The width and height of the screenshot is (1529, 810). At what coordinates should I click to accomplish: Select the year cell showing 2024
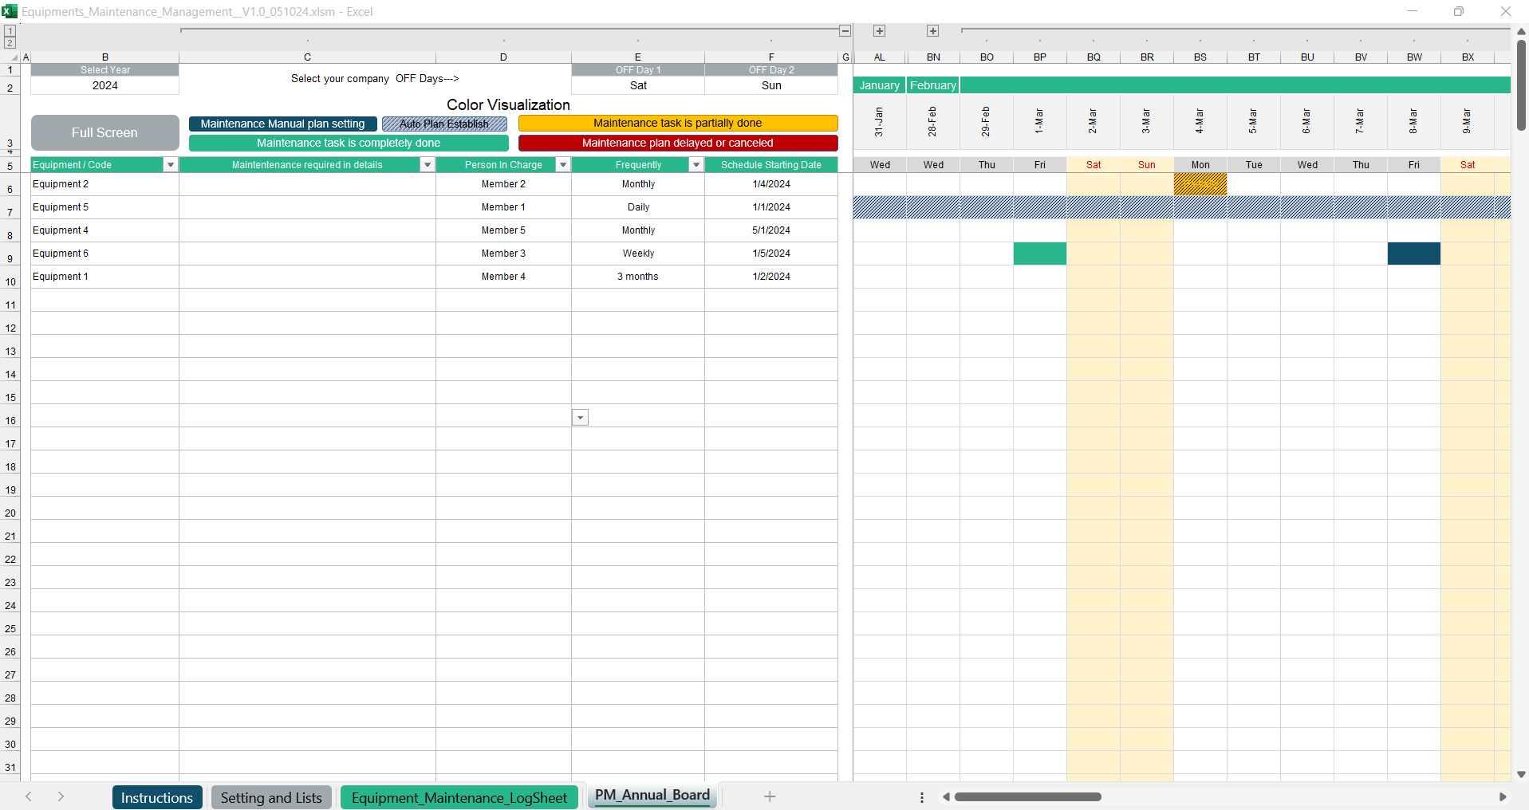pos(104,85)
